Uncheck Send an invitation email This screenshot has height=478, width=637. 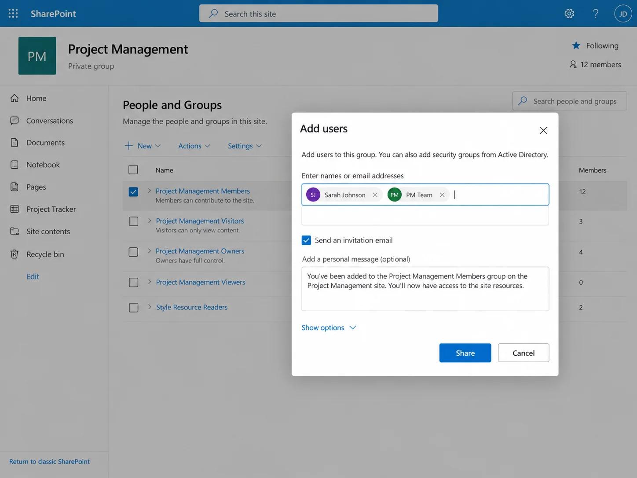pyautogui.click(x=306, y=240)
